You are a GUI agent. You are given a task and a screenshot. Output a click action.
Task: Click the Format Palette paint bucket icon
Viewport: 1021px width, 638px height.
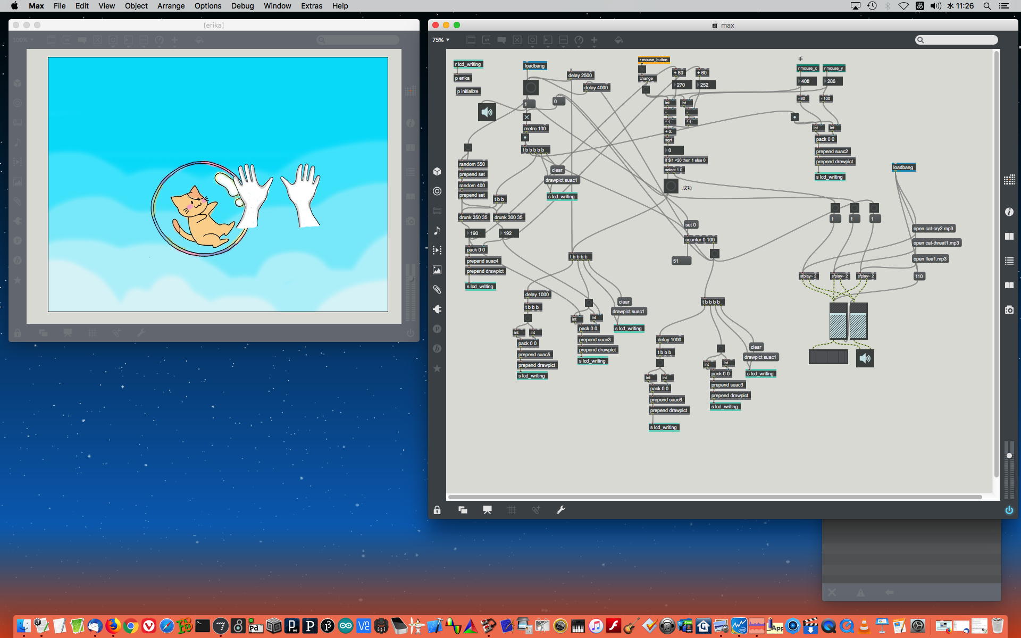(618, 40)
